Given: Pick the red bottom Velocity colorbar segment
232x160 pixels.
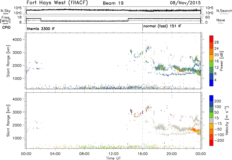Looking at the screenshot, I should [x=211, y=143].
